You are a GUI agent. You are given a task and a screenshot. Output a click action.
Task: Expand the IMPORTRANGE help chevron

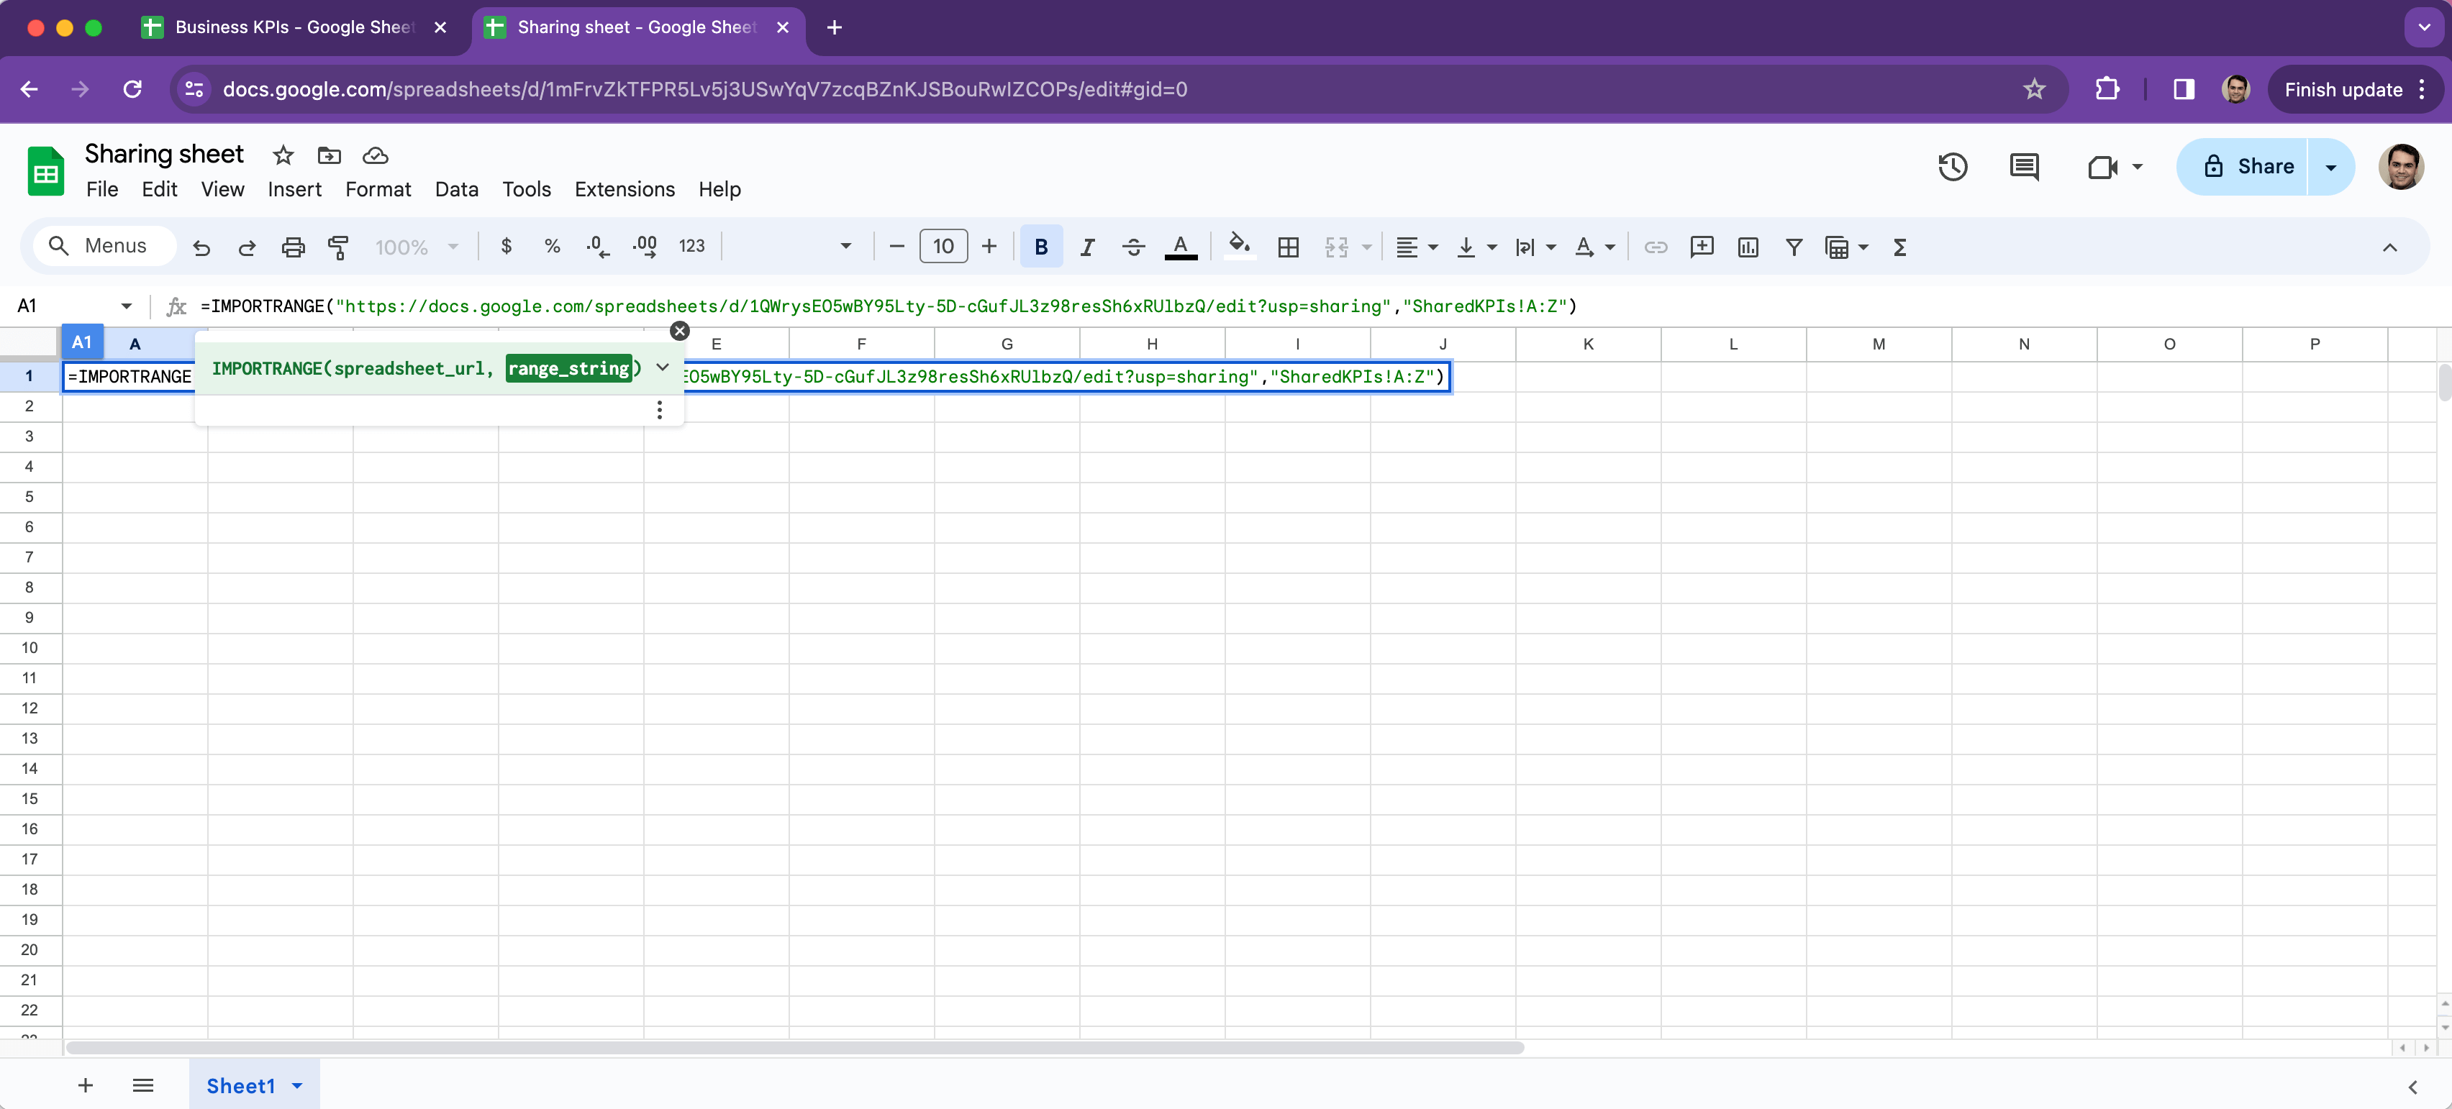(x=663, y=367)
